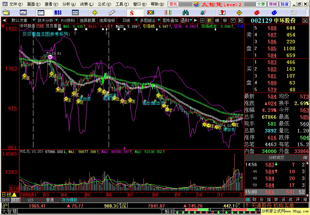Click the colored stripes toolbar icon
The image size is (310, 215).
pyautogui.click(x=168, y=13)
